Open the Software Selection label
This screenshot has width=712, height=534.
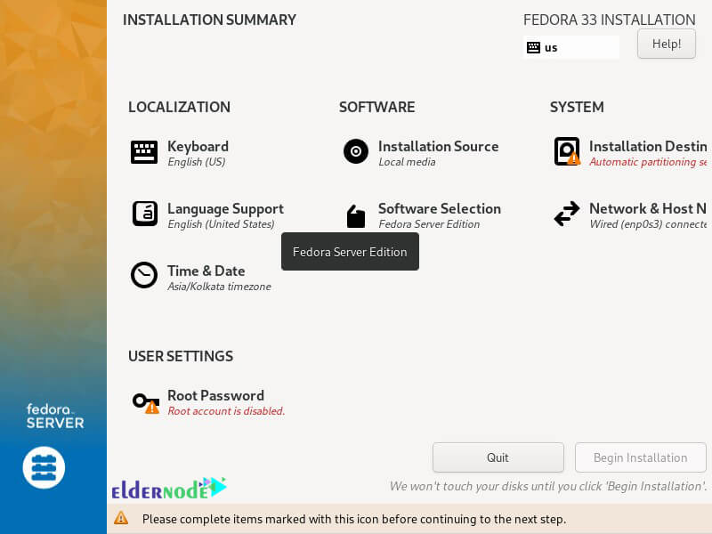[440, 208]
